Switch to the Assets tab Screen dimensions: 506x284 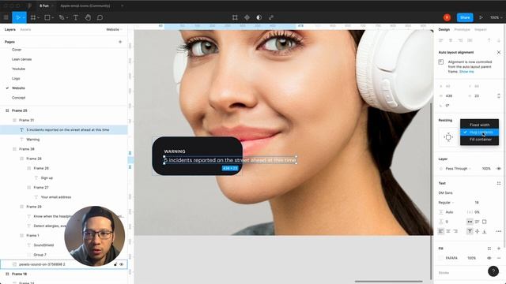[x=25, y=29]
